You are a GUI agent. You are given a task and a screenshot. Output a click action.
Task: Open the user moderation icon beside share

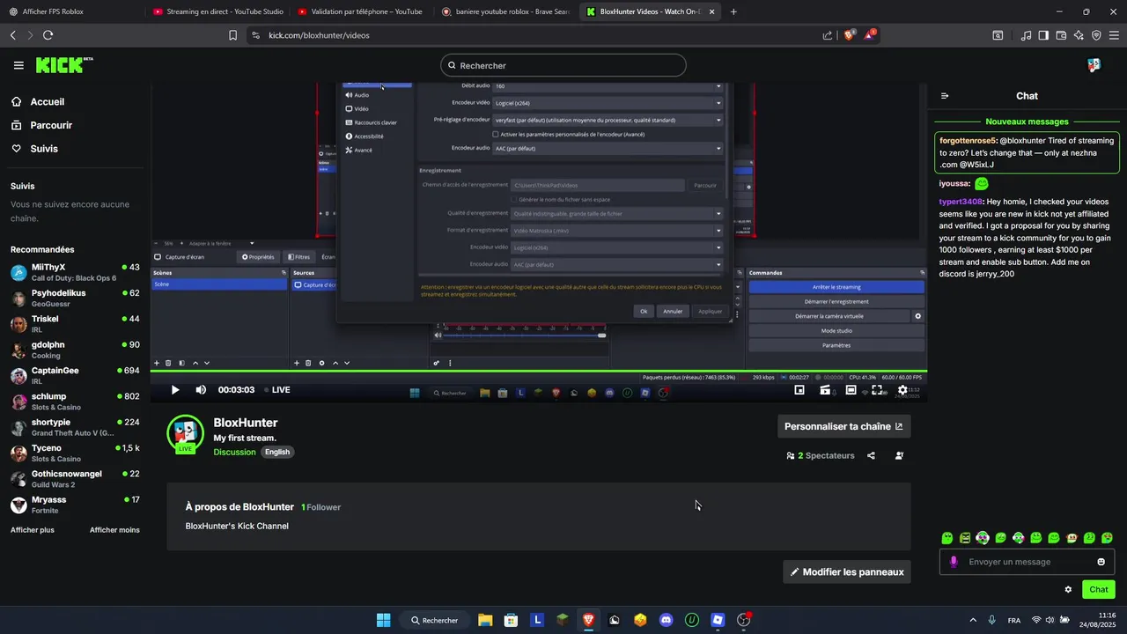pyautogui.click(x=899, y=455)
